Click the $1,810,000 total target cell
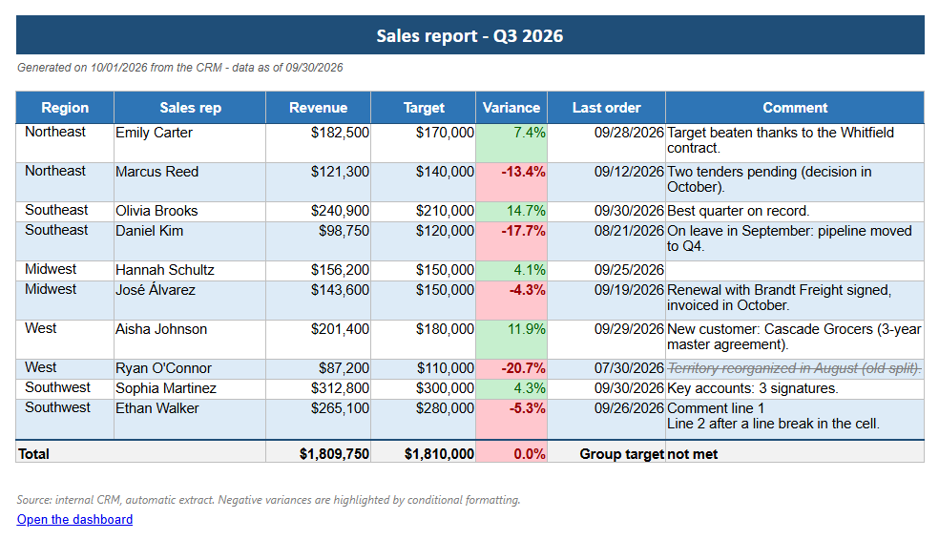The width and height of the screenshot is (939, 540). [x=424, y=451]
